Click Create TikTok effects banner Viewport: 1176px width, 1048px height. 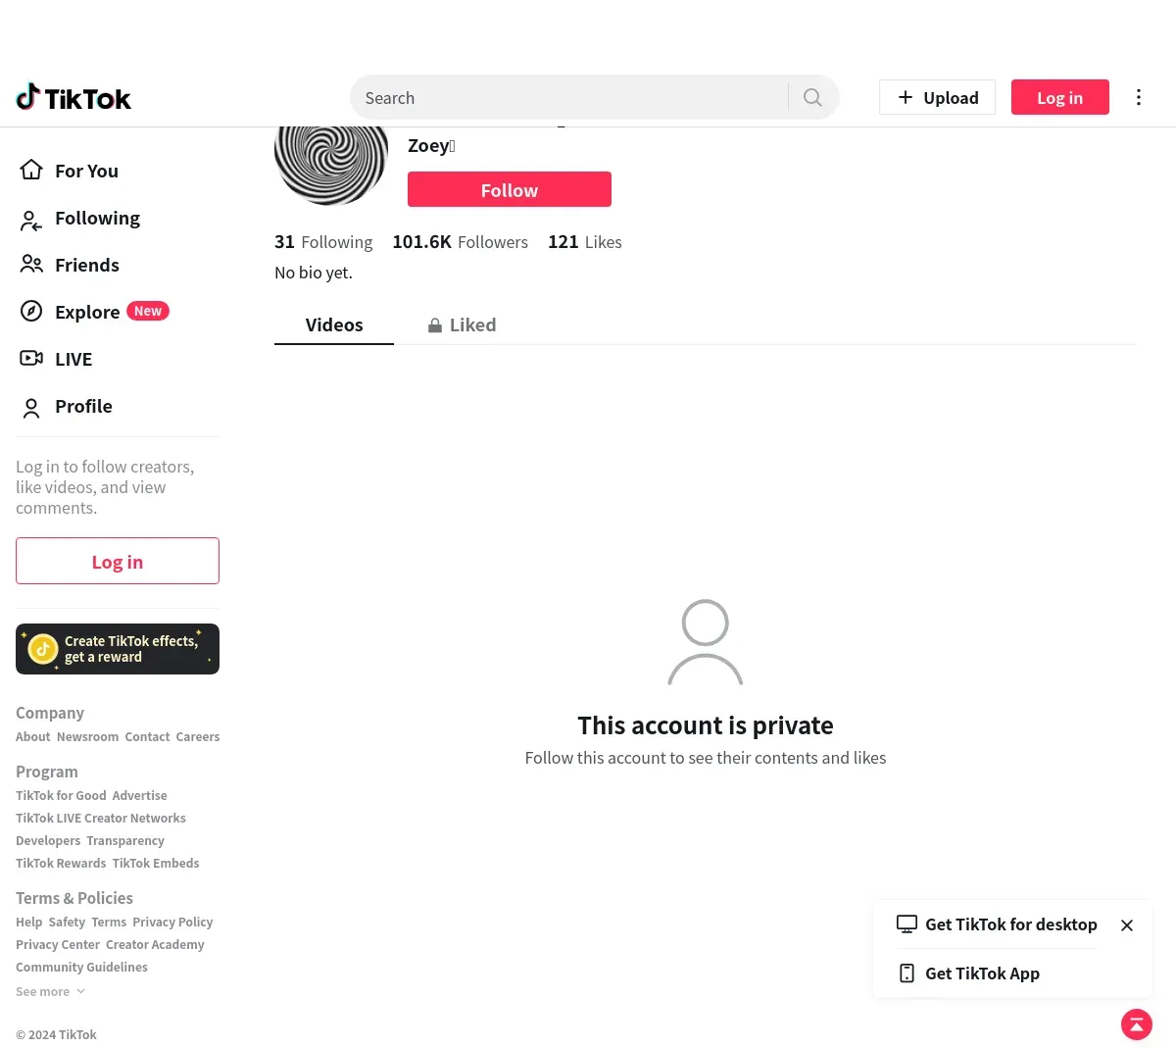[x=118, y=649]
